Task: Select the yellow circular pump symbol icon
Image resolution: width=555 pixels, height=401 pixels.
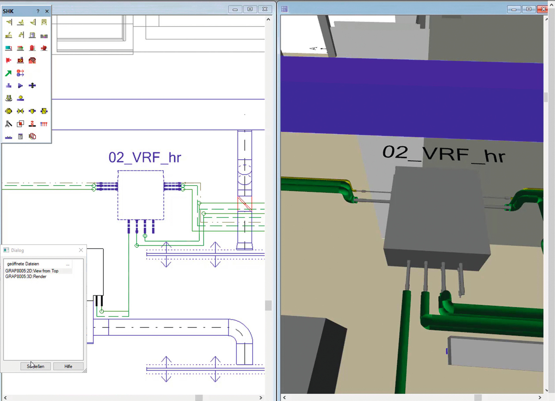Action: click(x=8, y=111)
